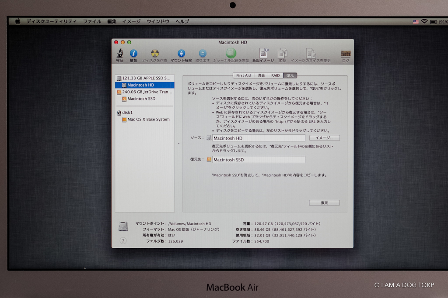Image resolution: width=448 pixels, height=298 pixels.
Task: Open the 編集 (Edit) menu
Action: (112, 21)
